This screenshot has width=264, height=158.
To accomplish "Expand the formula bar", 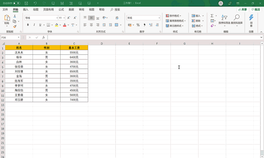I will [261, 38].
